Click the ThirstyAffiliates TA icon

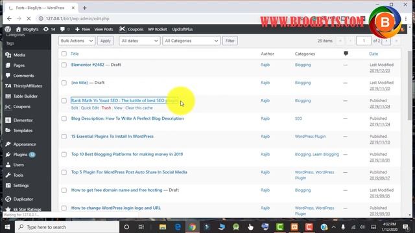pos(8,86)
